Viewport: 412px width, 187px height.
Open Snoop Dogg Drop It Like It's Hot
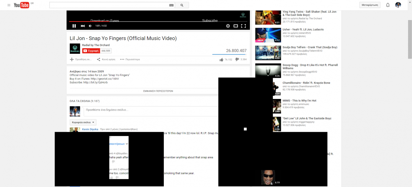(310, 66)
